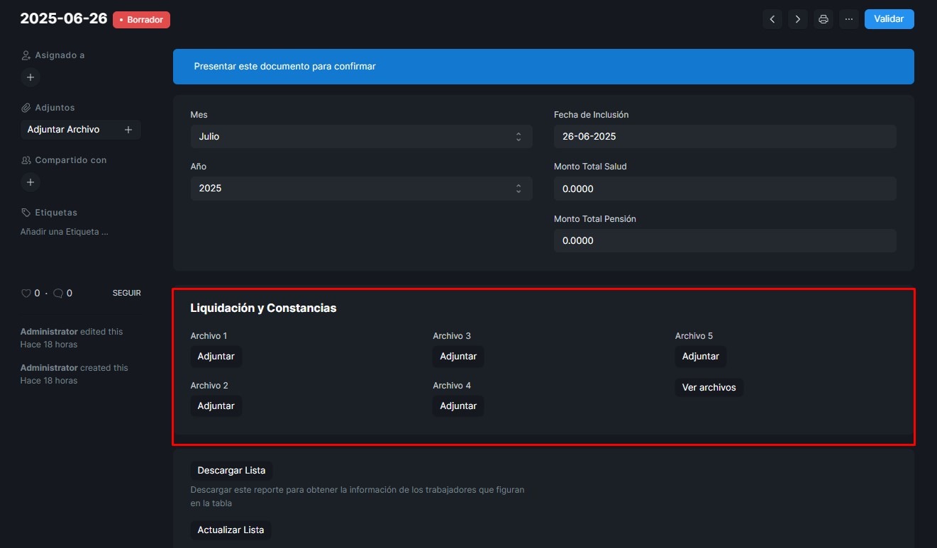
Task: Edit the Fecha de Inclusión date field
Action: 724,136
